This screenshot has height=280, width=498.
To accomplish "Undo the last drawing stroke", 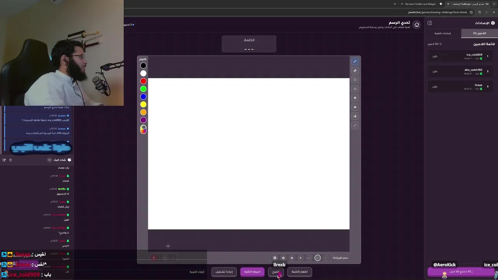I will (165, 257).
